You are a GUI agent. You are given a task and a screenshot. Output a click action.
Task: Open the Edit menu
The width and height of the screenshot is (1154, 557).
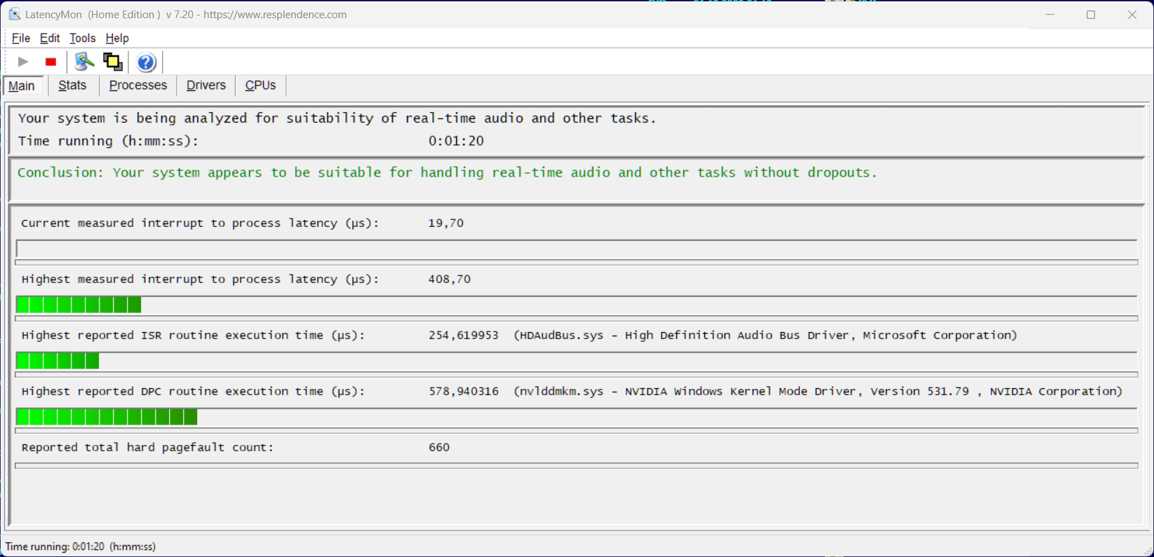click(x=50, y=38)
